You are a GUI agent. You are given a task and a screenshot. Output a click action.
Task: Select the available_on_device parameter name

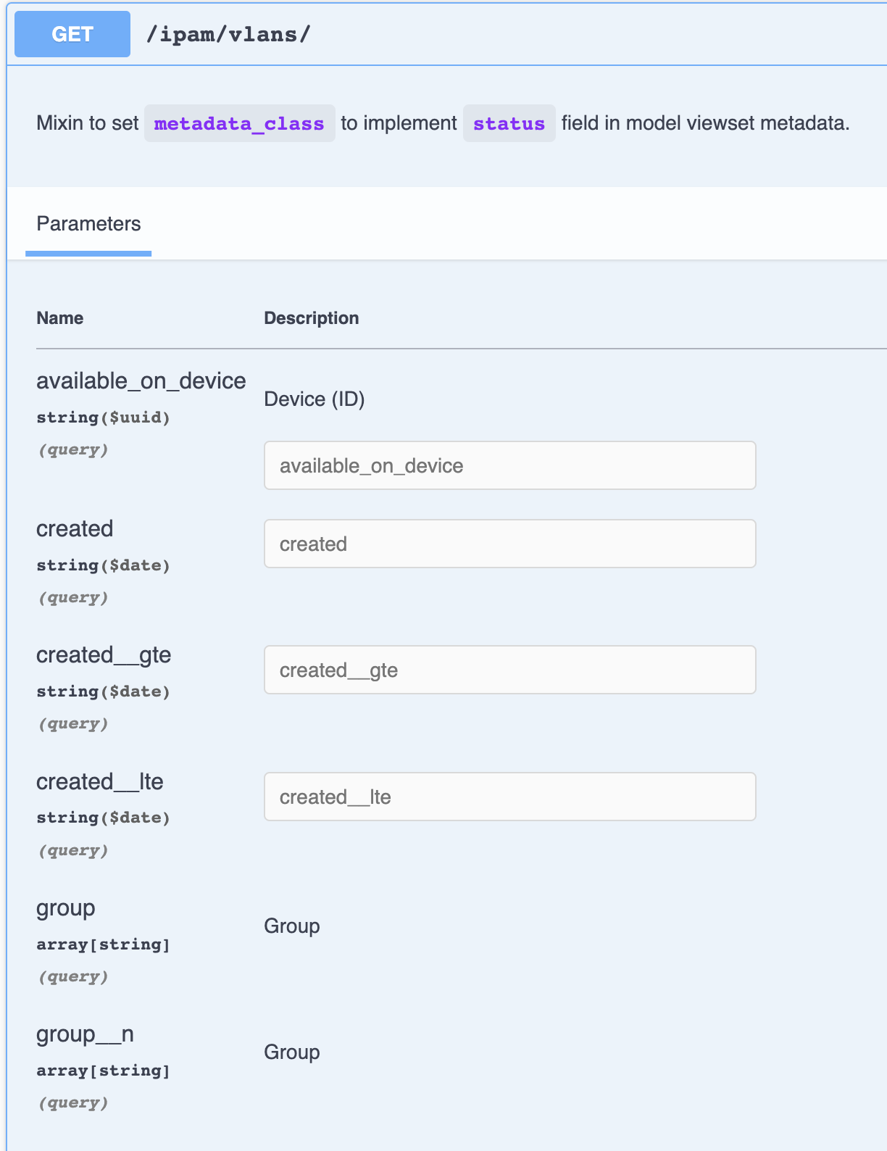pyautogui.click(x=141, y=381)
